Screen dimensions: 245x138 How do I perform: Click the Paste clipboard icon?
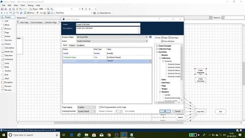point(17,9)
